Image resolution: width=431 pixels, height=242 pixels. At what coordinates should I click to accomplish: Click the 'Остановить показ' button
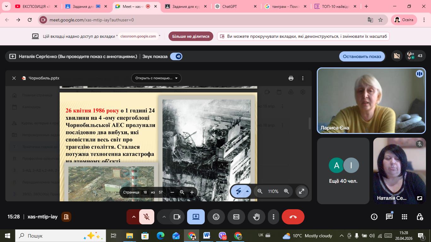click(362, 56)
